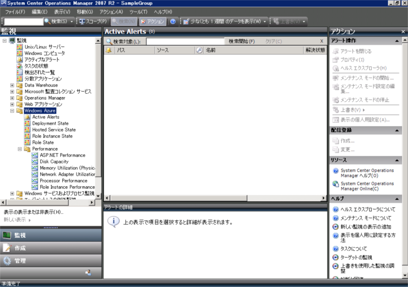Viewport: 408px width, 287px height.
Task: Click the Role Instance State view icon
Action: click(x=28, y=136)
